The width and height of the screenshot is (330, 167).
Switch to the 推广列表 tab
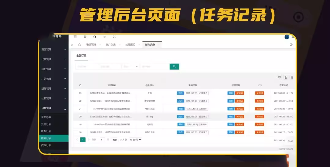(111, 45)
